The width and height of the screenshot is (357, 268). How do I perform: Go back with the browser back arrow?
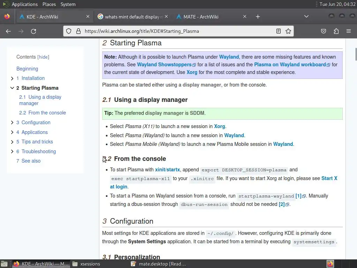pos(8,31)
